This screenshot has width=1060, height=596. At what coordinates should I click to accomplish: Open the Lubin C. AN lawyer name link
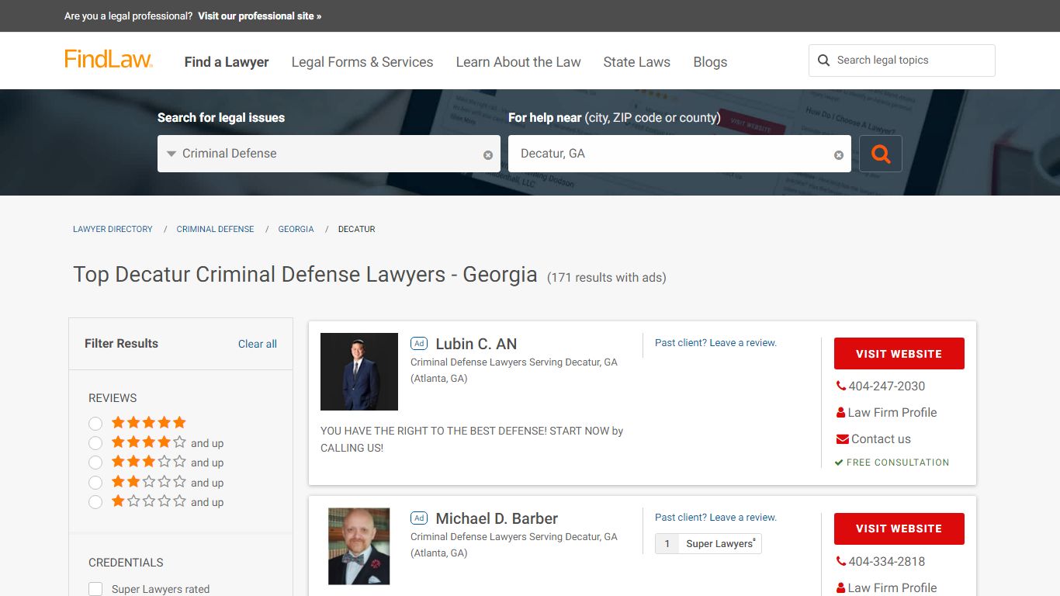476,344
